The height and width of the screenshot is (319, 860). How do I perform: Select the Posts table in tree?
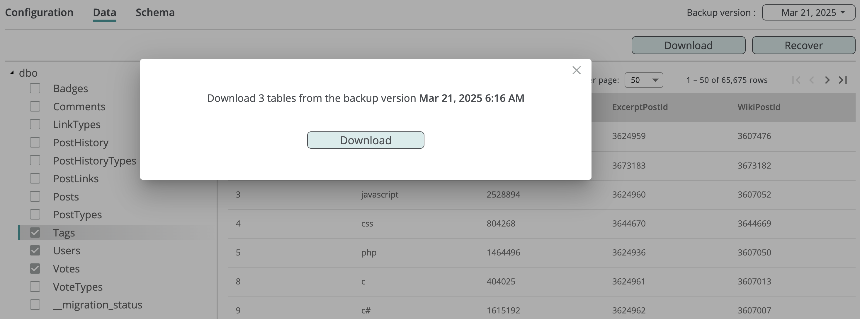pos(66,197)
